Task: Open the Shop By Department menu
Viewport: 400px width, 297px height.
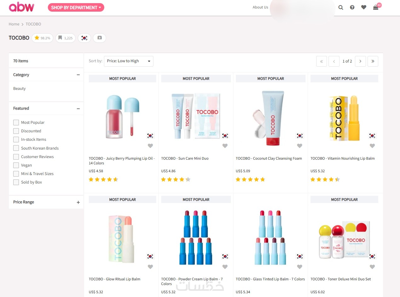Action: (x=76, y=7)
